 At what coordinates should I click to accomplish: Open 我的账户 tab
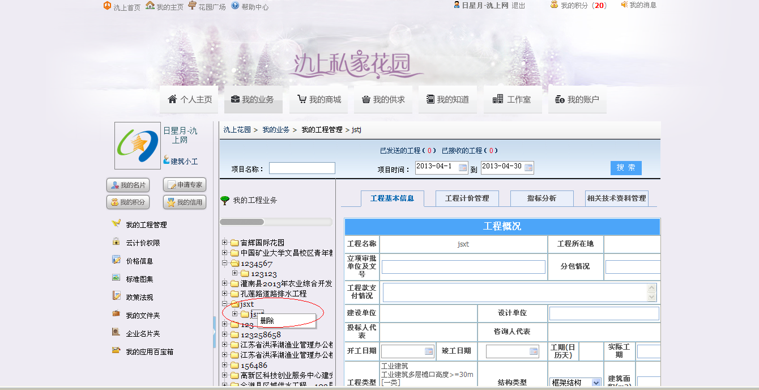click(577, 99)
